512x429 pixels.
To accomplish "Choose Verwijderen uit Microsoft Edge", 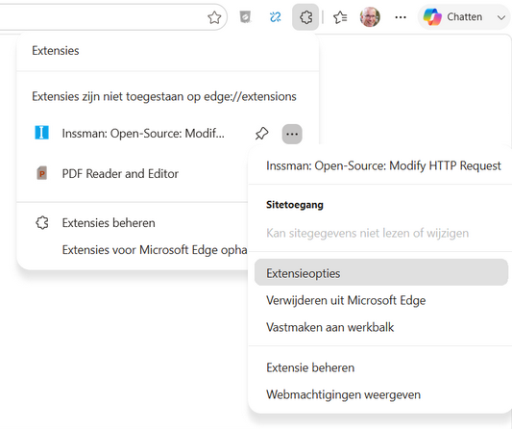I will pos(346,300).
